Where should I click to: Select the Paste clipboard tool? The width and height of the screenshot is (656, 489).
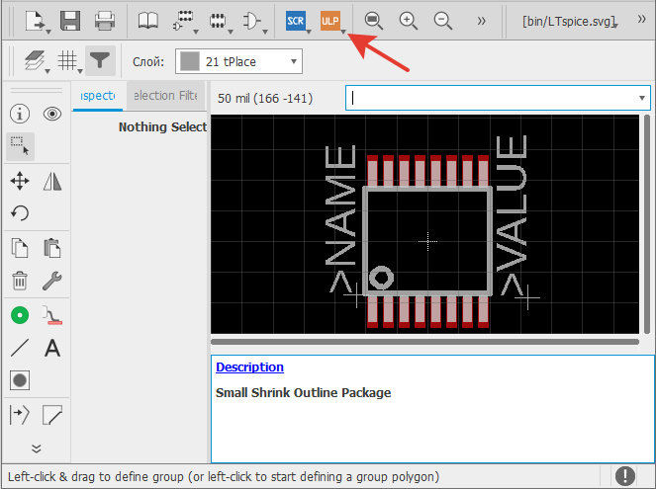click(x=52, y=248)
